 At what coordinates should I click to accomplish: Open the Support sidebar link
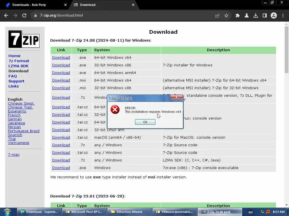(16, 81)
